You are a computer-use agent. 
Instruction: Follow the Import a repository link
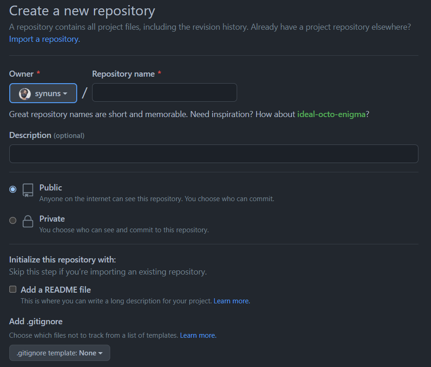[x=45, y=39]
